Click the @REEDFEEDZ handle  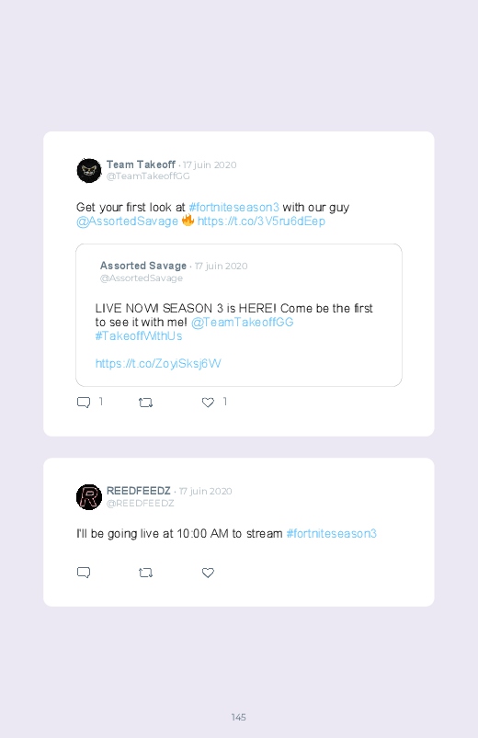coord(141,503)
